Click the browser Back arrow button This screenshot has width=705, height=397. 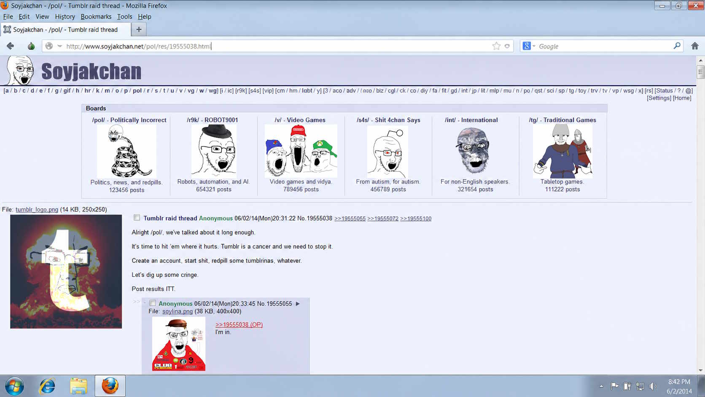click(x=11, y=46)
